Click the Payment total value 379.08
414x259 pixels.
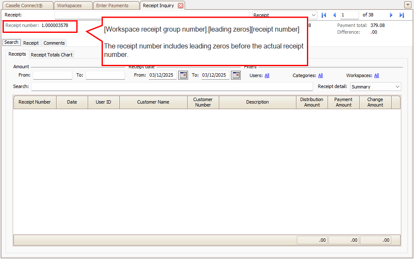[x=377, y=25]
